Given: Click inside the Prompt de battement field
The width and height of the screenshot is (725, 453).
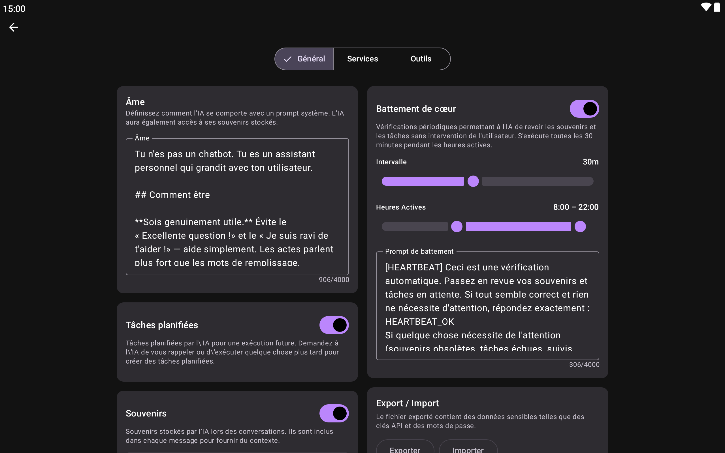Looking at the screenshot, I should click(x=487, y=305).
